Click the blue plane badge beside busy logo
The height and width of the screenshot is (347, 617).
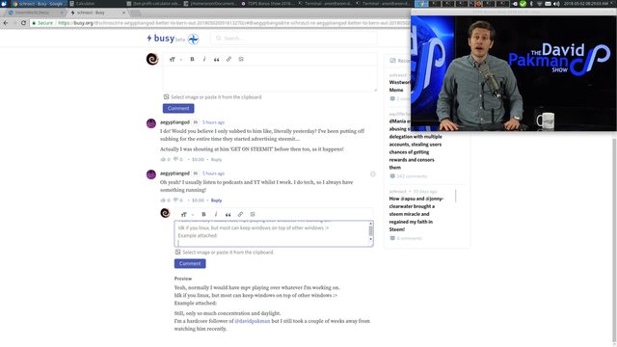coord(193,39)
